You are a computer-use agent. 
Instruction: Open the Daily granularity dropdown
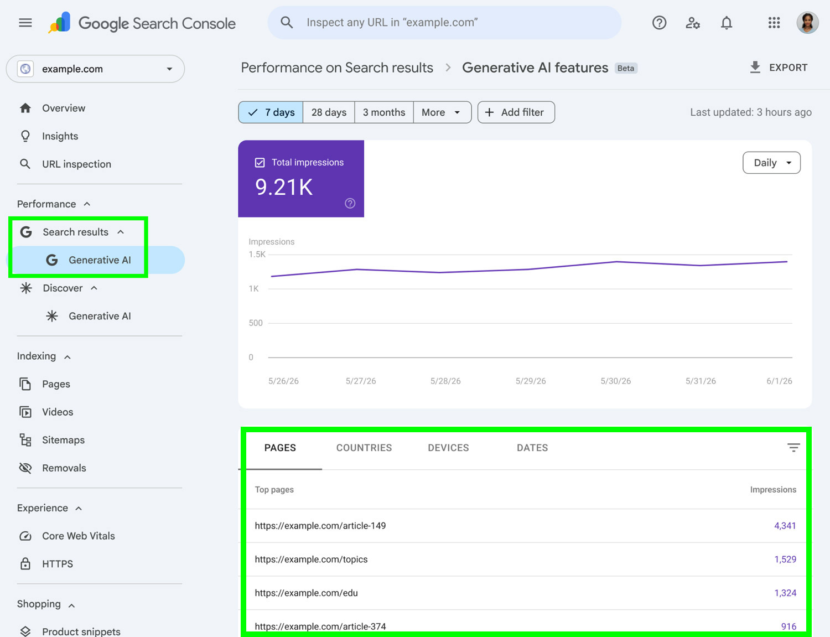771,163
